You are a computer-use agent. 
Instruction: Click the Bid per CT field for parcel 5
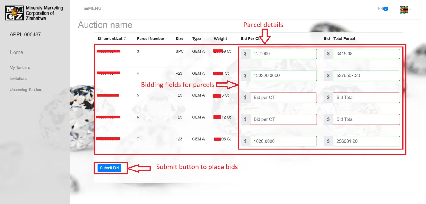coord(283,97)
